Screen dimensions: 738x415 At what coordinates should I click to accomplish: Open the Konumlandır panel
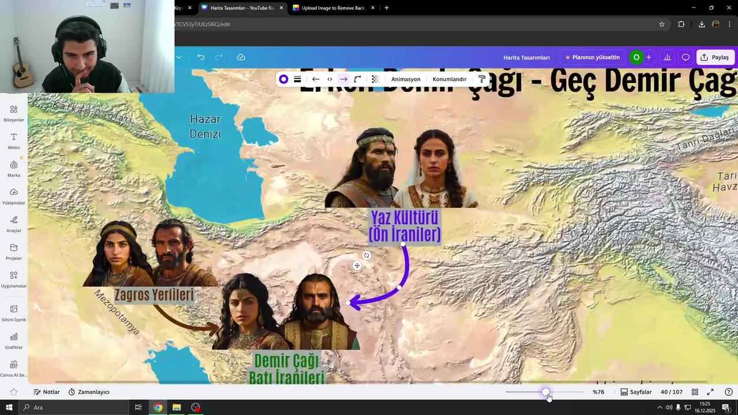(x=450, y=80)
